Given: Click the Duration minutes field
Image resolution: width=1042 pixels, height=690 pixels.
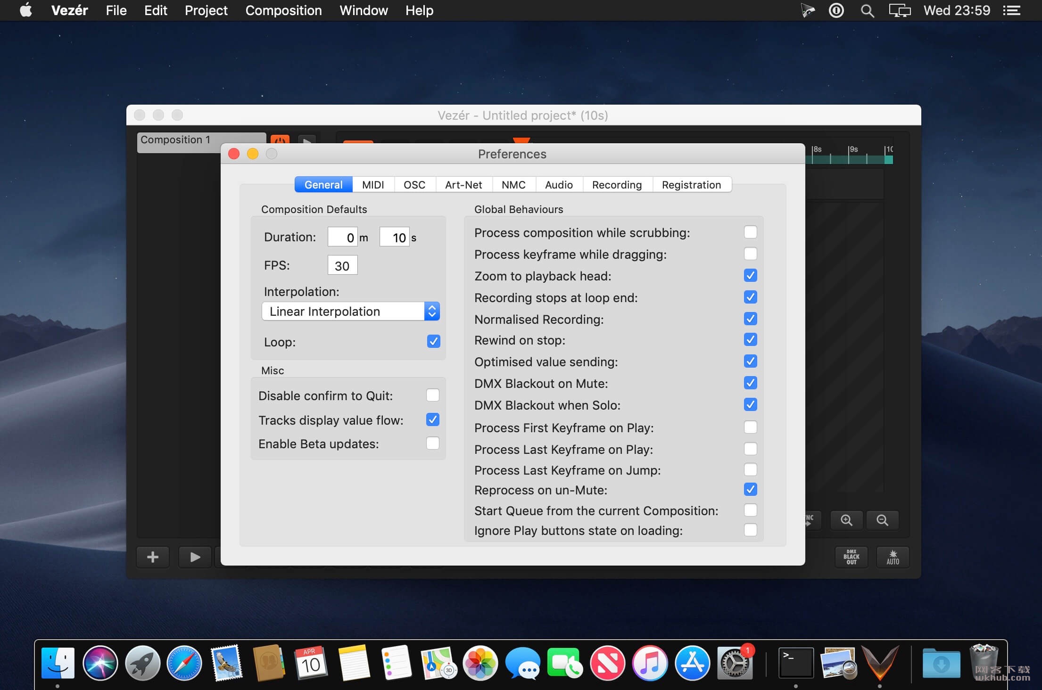Looking at the screenshot, I should 342,237.
